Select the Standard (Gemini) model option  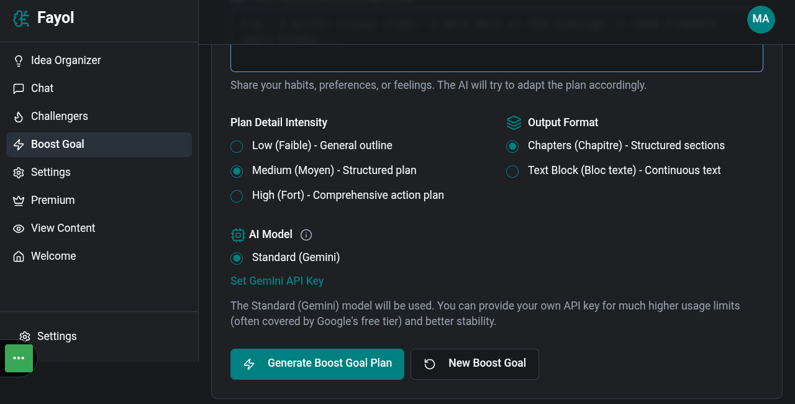pyautogui.click(x=237, y=258)
